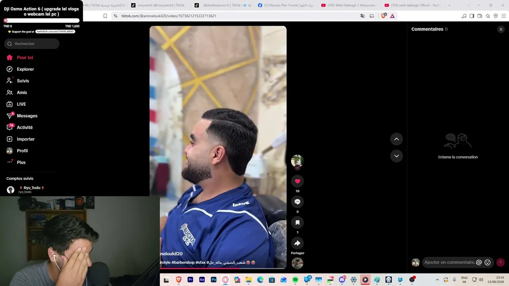
Task: Open the video creator's avatar
Action: click(x=297, y=160)
